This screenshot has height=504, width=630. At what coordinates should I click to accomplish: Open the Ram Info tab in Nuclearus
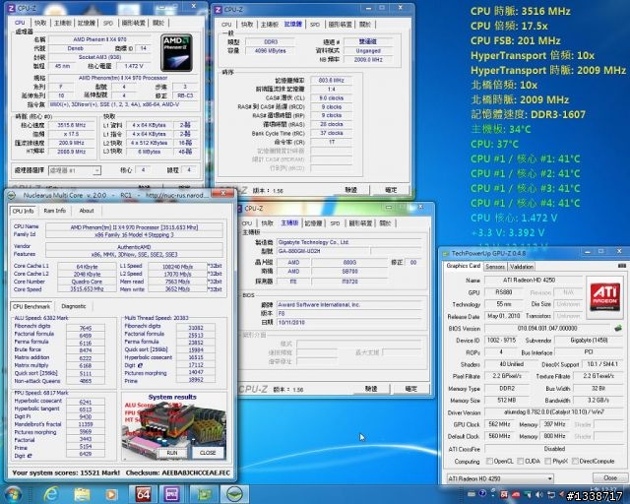coord(55,211)
